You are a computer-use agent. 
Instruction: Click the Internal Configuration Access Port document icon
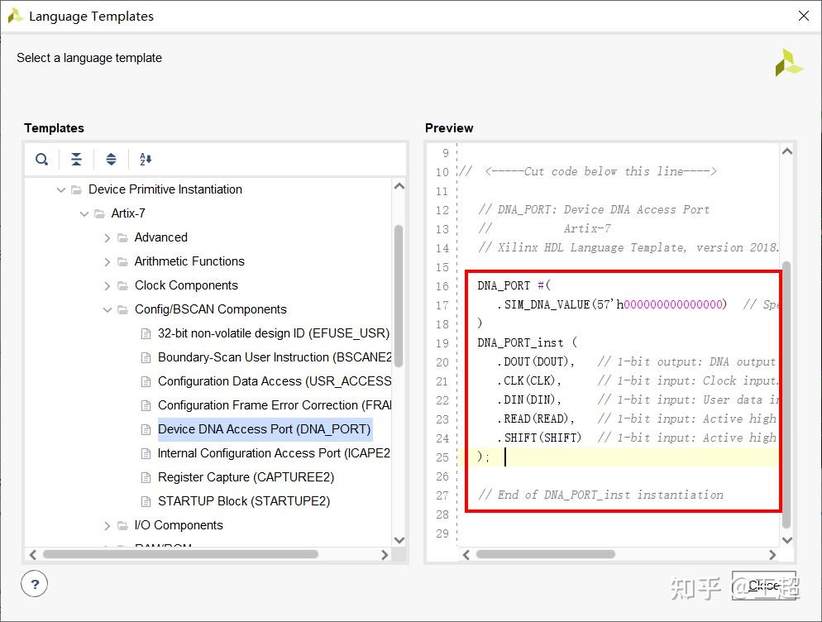tap(146, 453)
